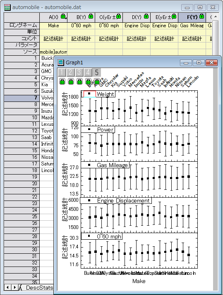Select layer 3 button in Graph1
The width and height of the screenshot is (223, 295).
(79, 72)
